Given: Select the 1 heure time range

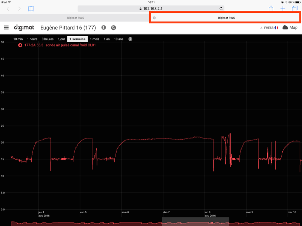Looking at the screenshot, I should [x=32, y=39].
